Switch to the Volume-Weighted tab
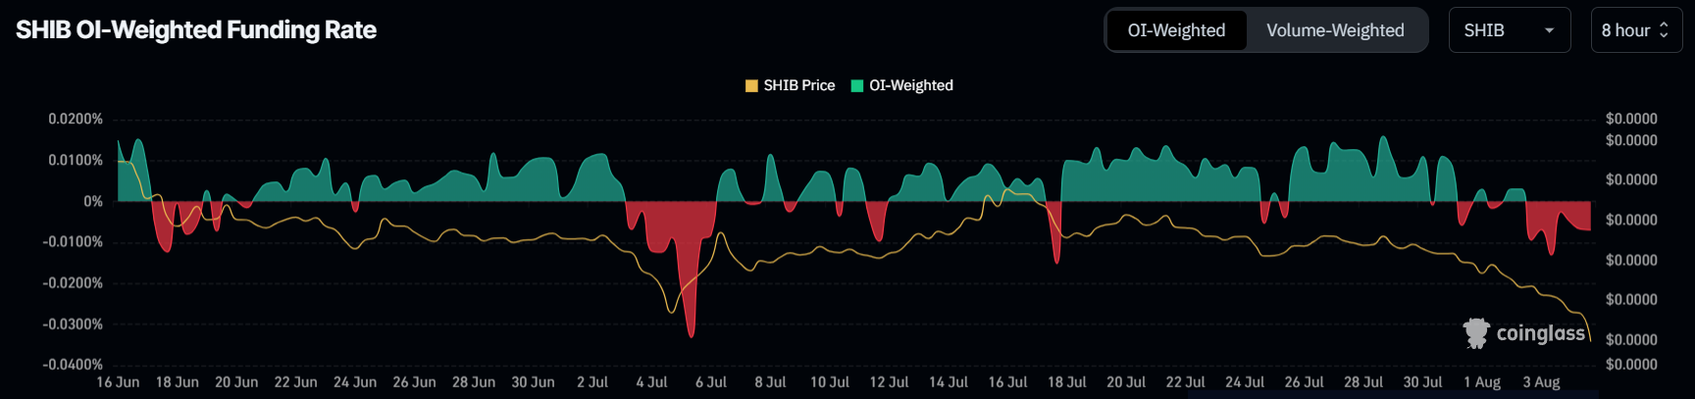The image size is (1695, 399). pos(1335,30)
